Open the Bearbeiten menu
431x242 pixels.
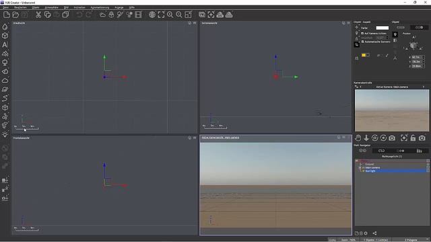click(20, 7)
